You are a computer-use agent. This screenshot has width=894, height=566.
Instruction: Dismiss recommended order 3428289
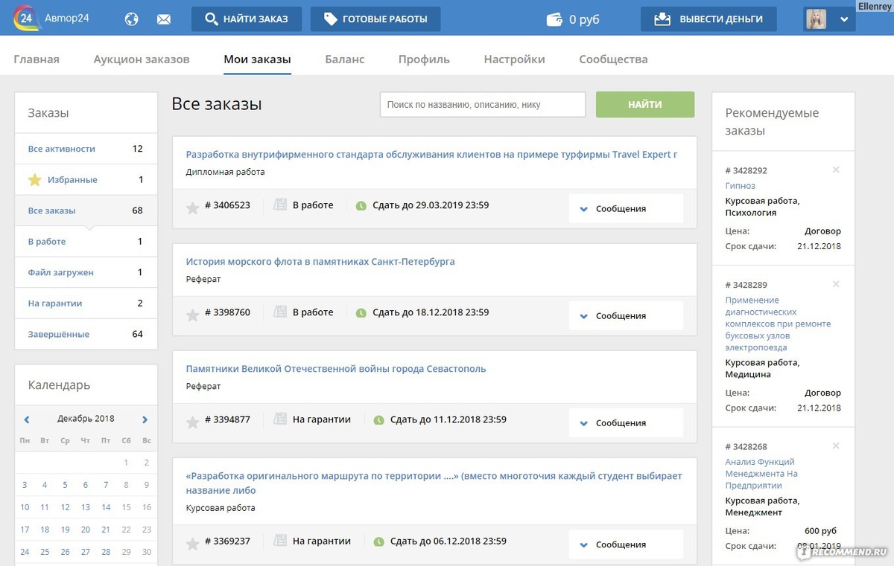click(x=836, y=284)
